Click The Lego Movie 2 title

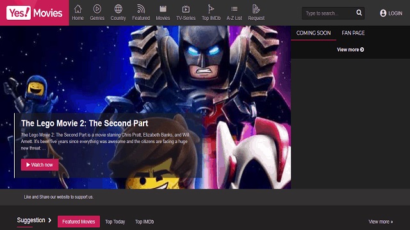[85, 123]
